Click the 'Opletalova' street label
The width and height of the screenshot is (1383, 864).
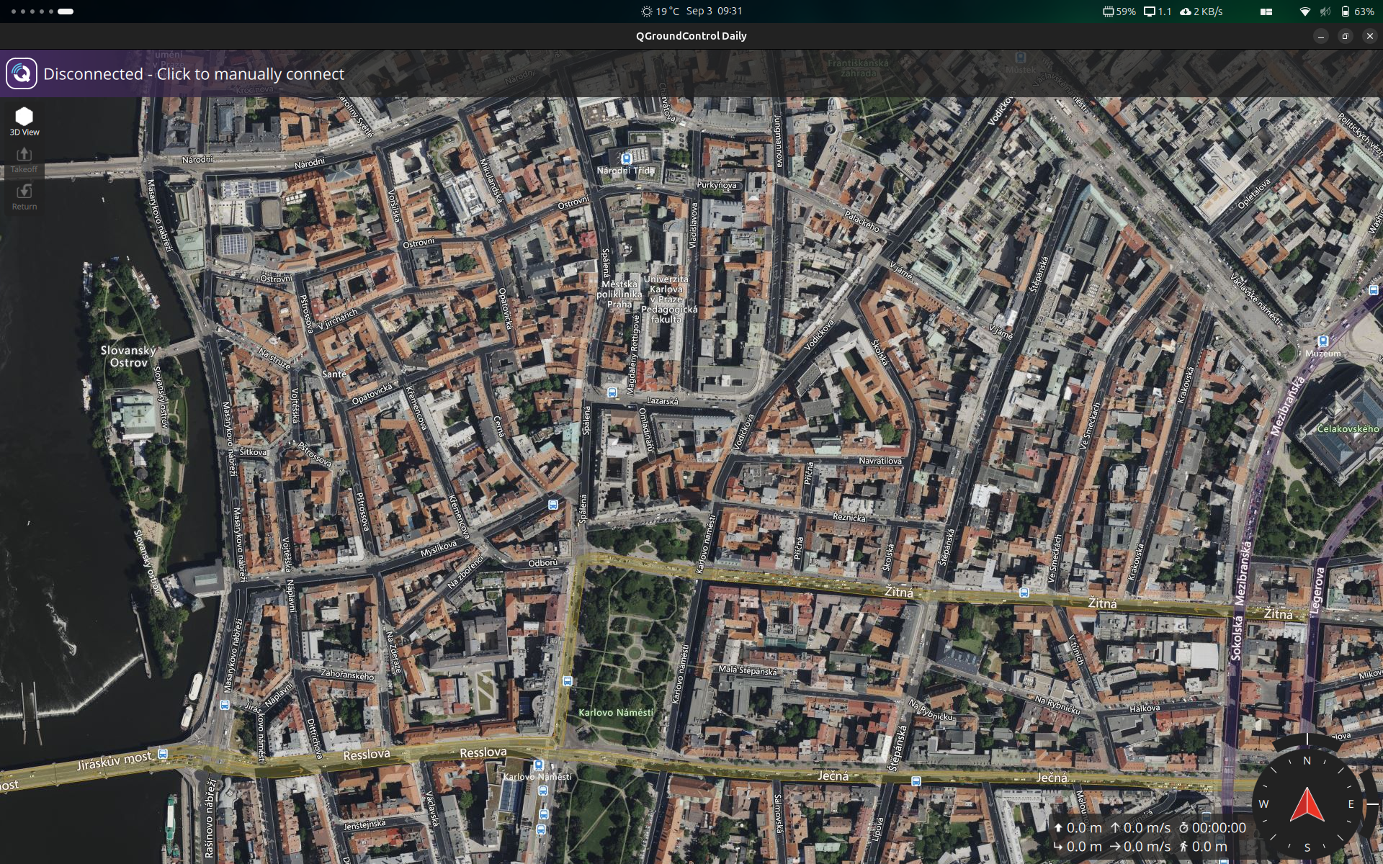click(x=1254, y=194)
